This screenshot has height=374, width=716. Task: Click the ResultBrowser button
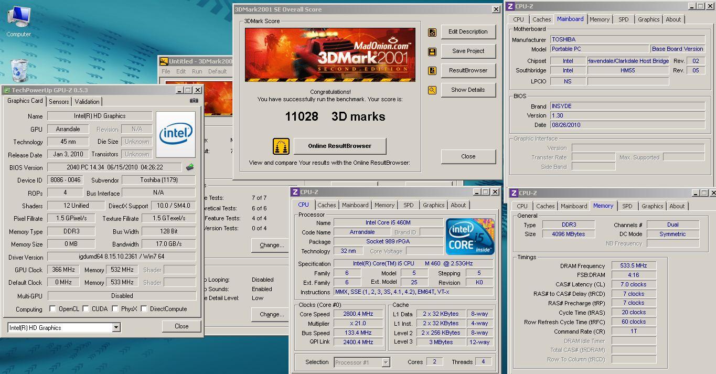tap(468, 71)
